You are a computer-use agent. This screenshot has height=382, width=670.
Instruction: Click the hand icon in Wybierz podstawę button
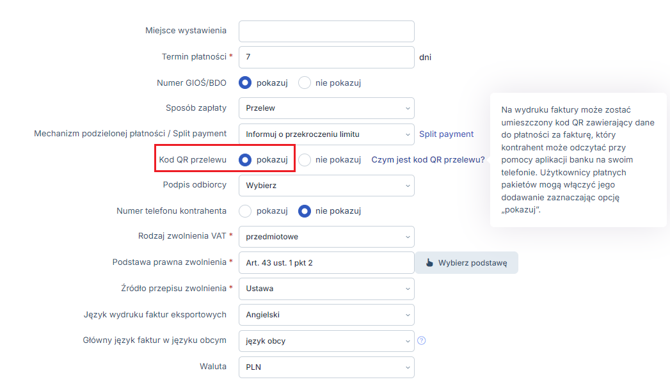tap(429, 263)
